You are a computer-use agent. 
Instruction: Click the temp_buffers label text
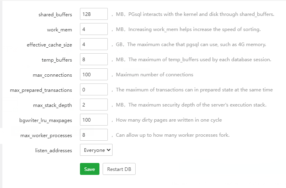pyautogui.click(x=56, y=60)
